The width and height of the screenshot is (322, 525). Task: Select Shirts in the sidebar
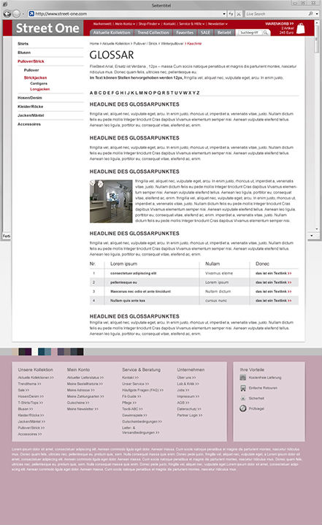pos(23,44)
